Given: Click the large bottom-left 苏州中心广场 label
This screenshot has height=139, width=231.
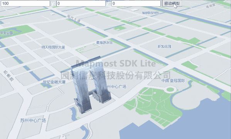Looking at the screenshot, I should pos(33,121).
